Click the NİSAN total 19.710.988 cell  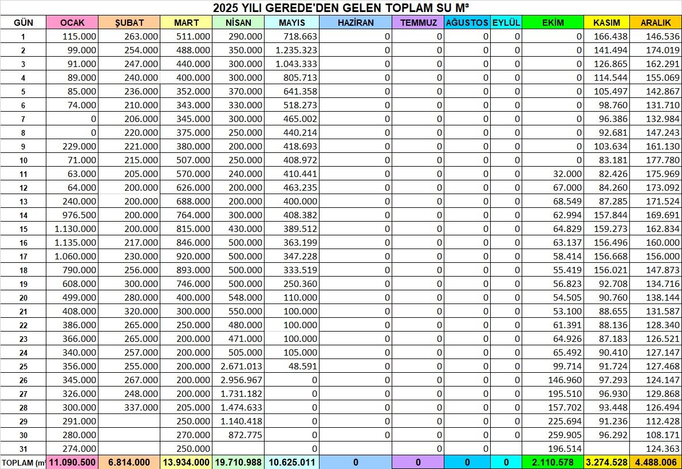point(238,462)
